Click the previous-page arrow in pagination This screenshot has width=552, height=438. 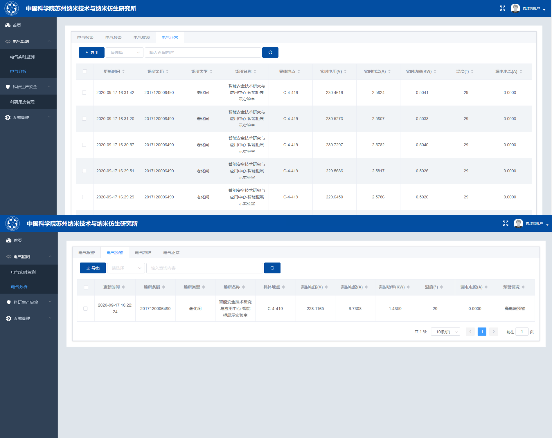pos(470,332)
